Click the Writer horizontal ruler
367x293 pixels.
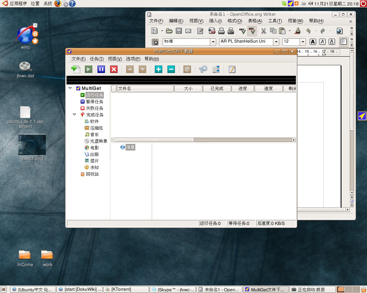[x=319, y=52]
